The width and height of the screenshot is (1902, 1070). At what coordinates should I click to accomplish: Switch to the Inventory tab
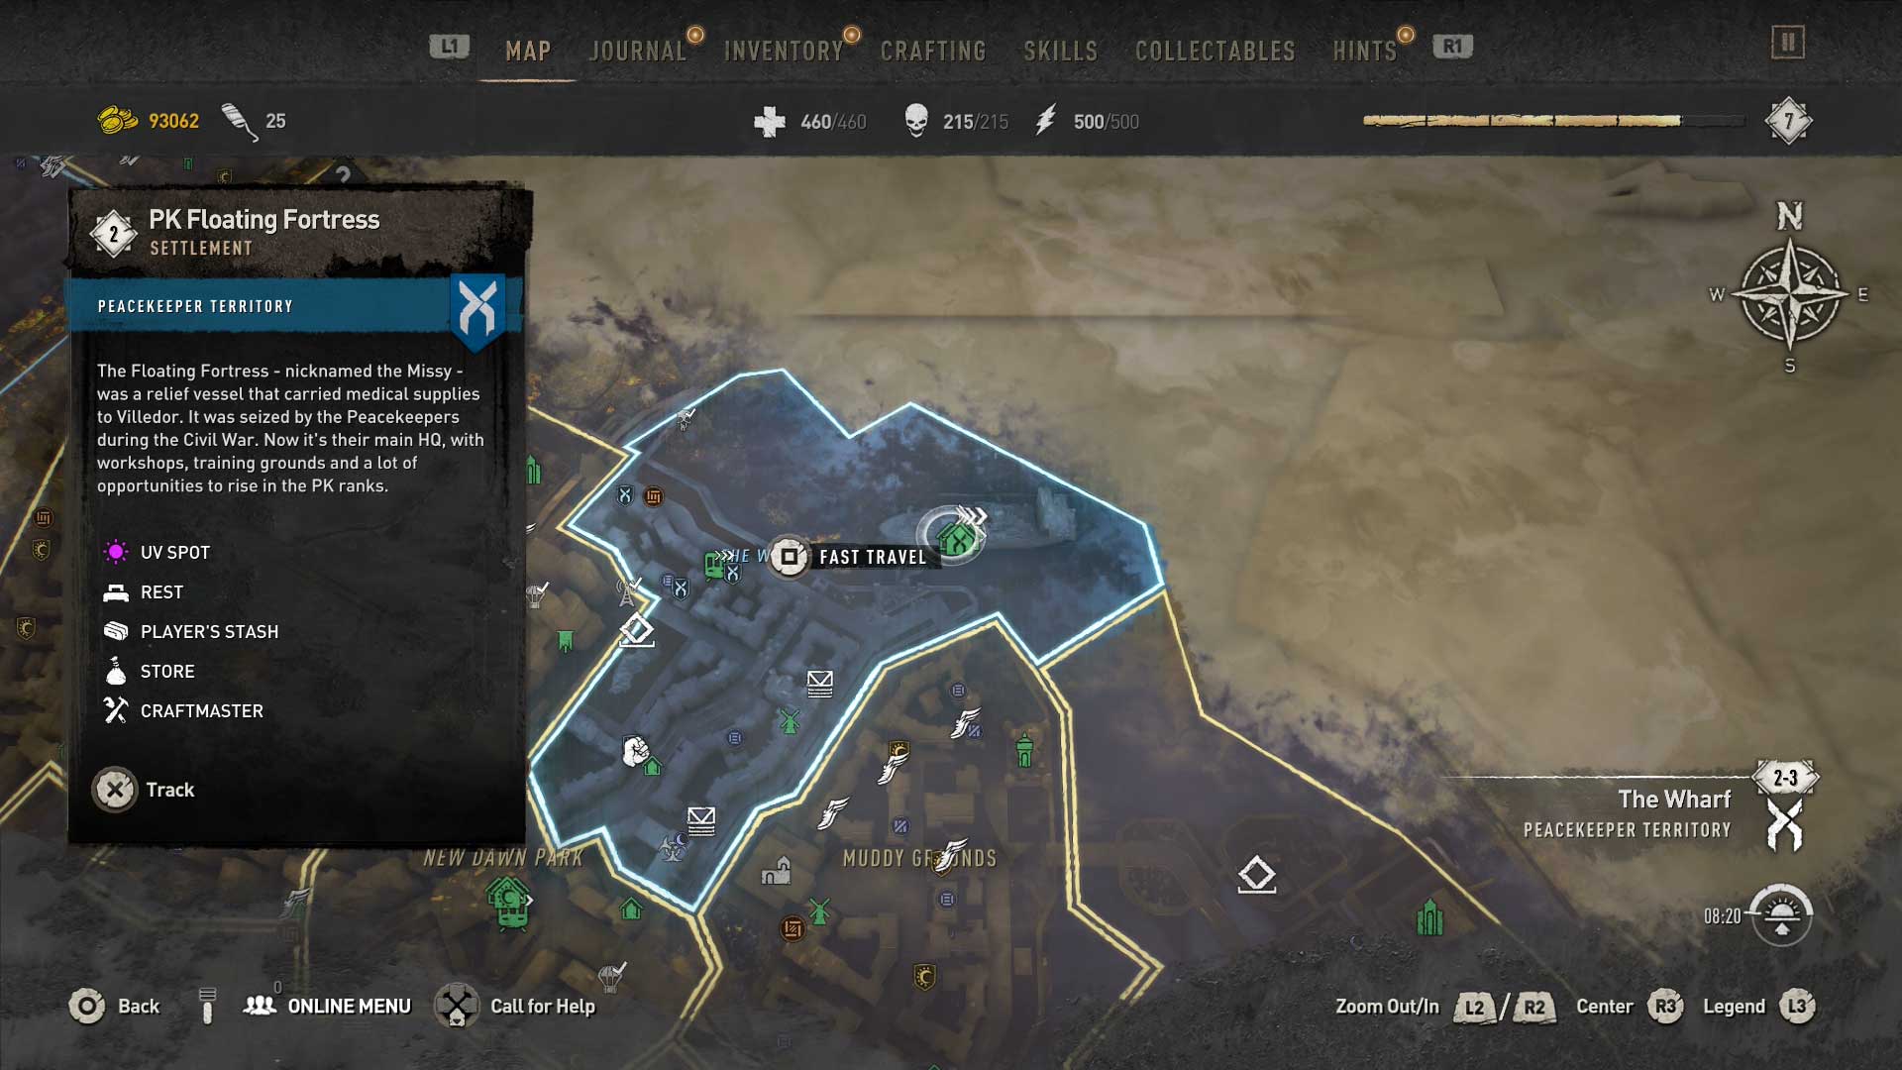[x=784, y=51]
